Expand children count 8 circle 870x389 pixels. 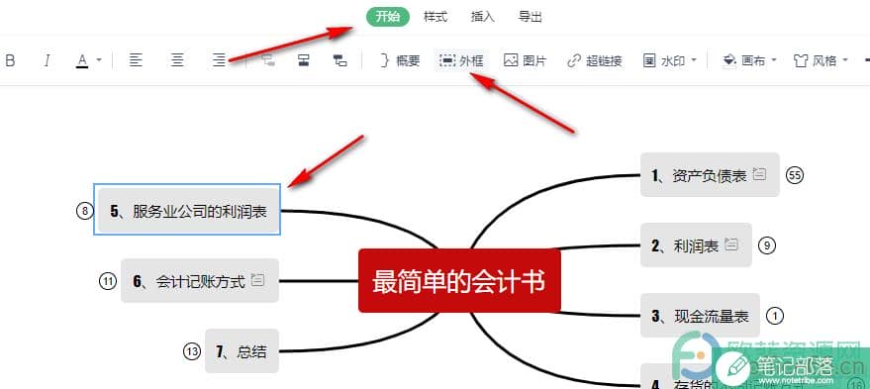pos(85,211)
